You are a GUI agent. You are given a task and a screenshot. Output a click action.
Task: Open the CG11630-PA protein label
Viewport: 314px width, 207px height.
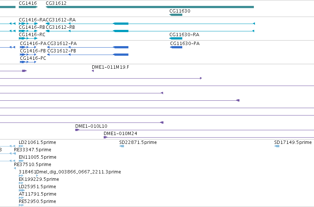coord(185,44)
